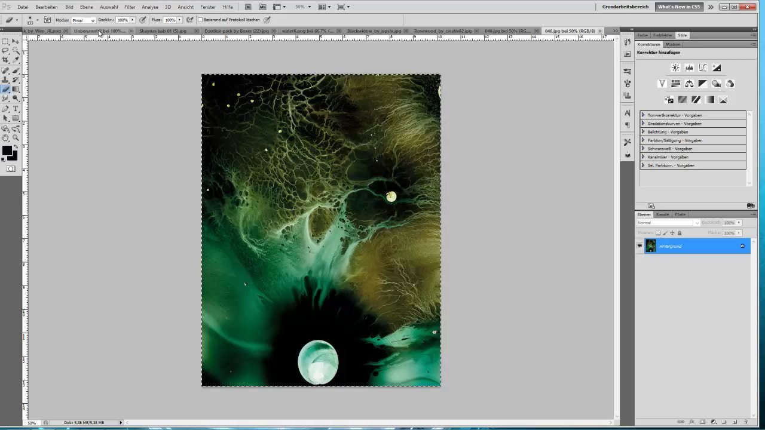Open the Modus dropdown showing Pinsel

point(83,20)
